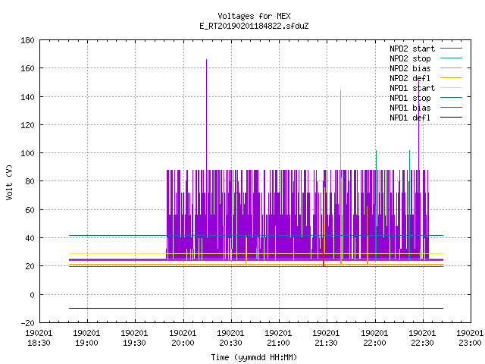Click the x-axis tick label 190201 21:00

(x=278, y=337)
